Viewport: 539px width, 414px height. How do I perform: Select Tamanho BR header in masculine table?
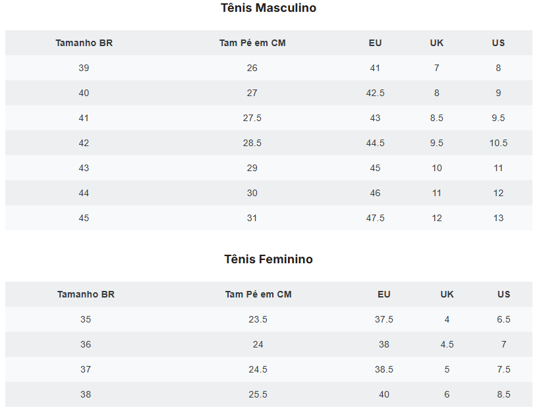click(84, 43)
